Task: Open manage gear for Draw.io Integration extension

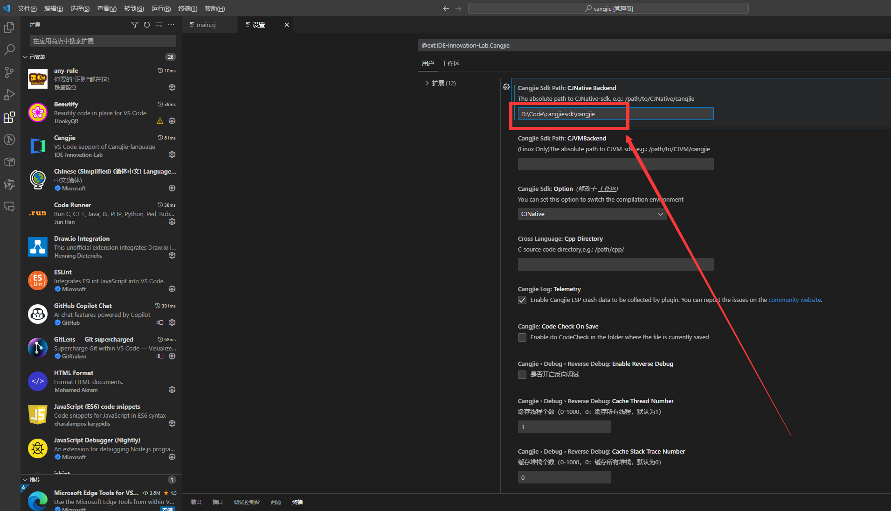Action: 172,255
